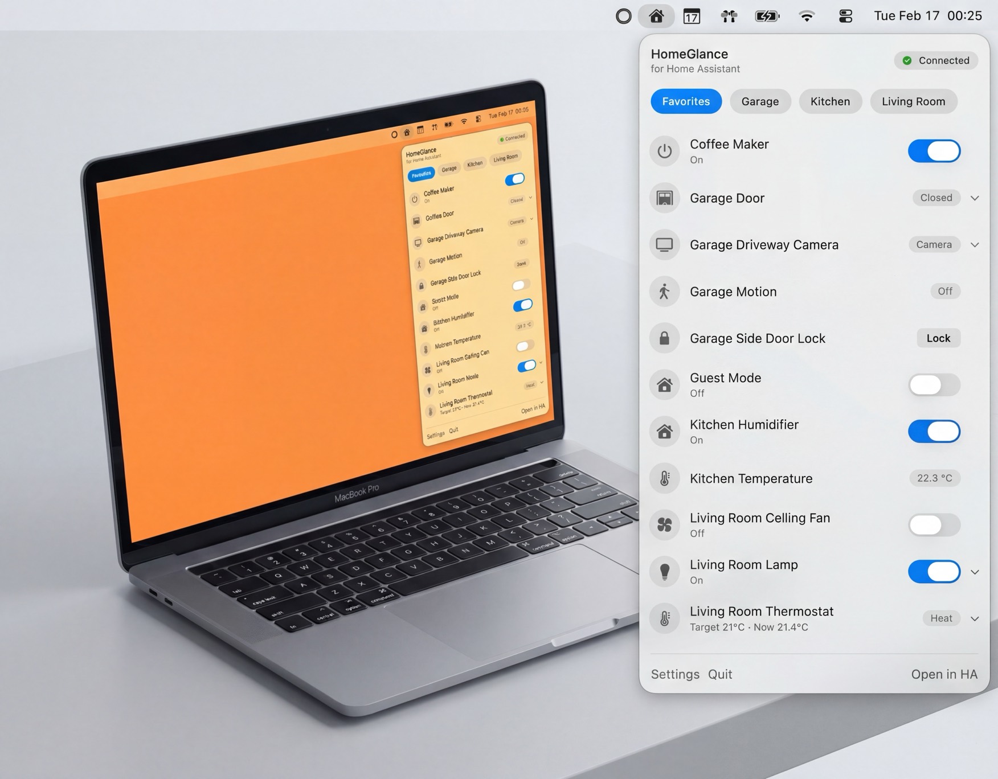Toggle off the Coffee Maker

pyautogui.click(x=934, y=151)
